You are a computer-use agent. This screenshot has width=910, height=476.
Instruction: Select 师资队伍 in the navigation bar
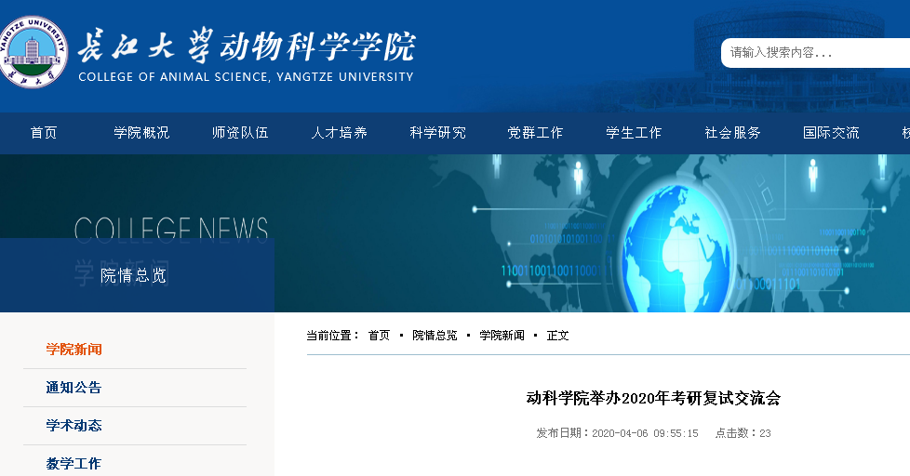(x=240, y=133)
